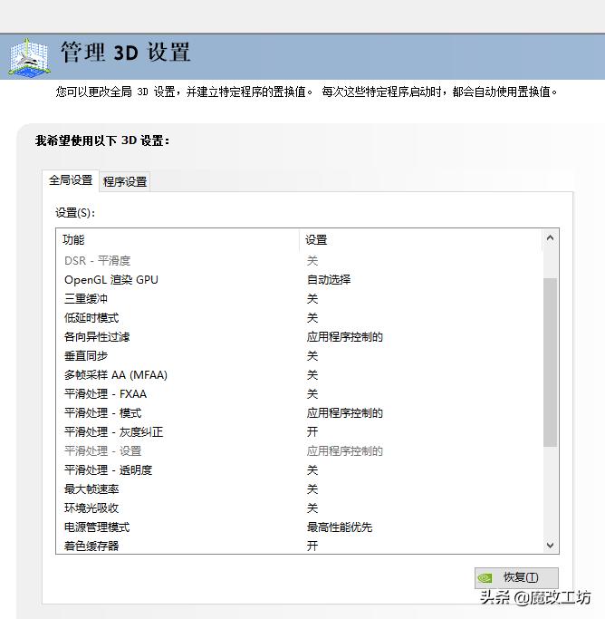Viewport: 605px width, 619px height.
Task: Open the 关 value for MFAA
Action: (x=312, y=374)
